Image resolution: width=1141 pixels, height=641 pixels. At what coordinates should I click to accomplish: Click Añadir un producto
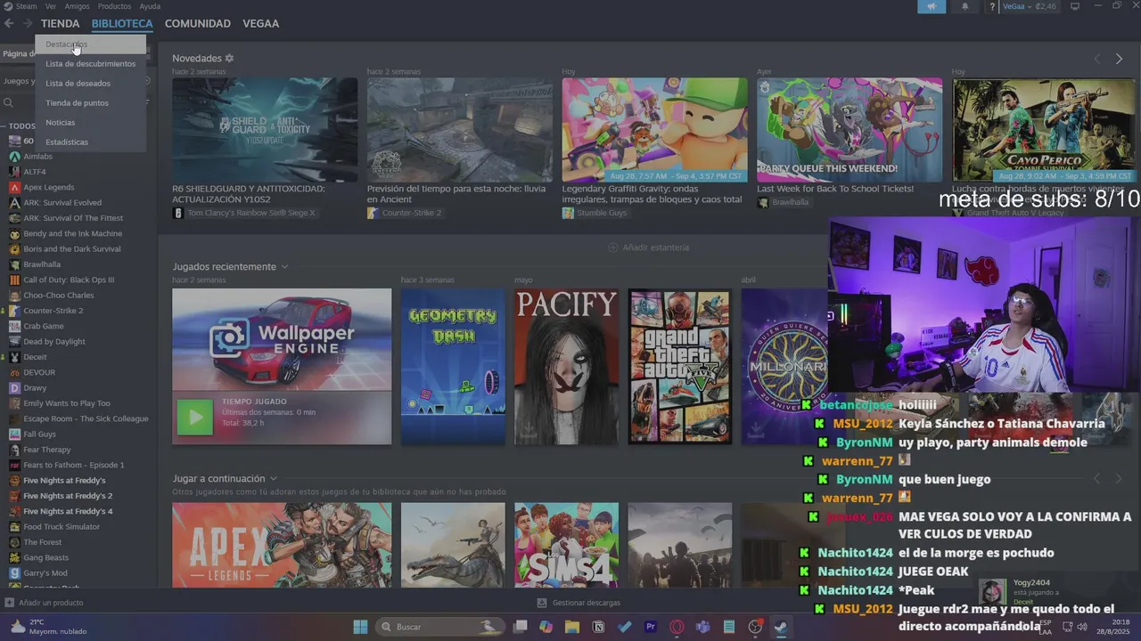click(x=51, y=603)
